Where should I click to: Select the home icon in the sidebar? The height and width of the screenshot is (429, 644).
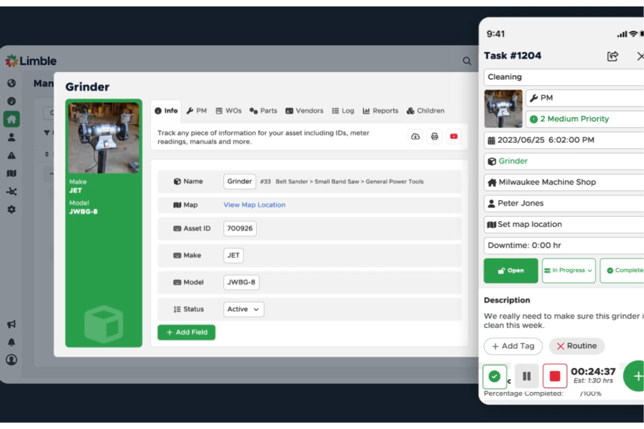pyautogui.click(x=12, y=119)
